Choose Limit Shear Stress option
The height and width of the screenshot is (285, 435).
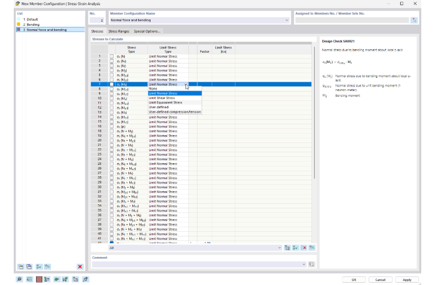[175, 98]
